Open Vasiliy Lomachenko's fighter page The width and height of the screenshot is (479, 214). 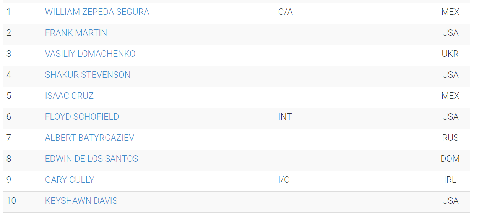point(90,54)
